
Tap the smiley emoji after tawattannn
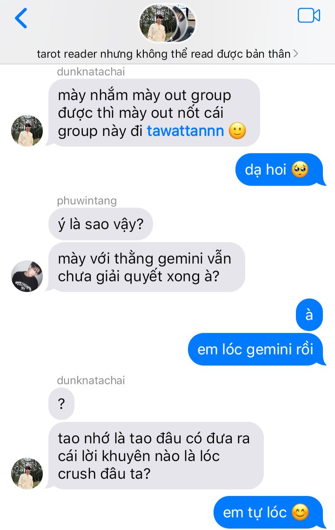[x=237, y=131]
